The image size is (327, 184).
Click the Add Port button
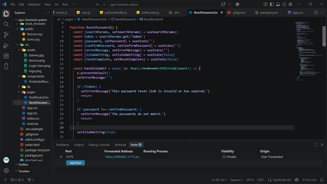pyautogui.click(x=75, y=163)
